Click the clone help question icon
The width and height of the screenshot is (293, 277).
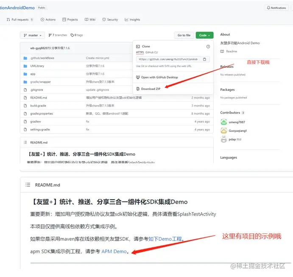pyautogui.click(x=208, y=47)
